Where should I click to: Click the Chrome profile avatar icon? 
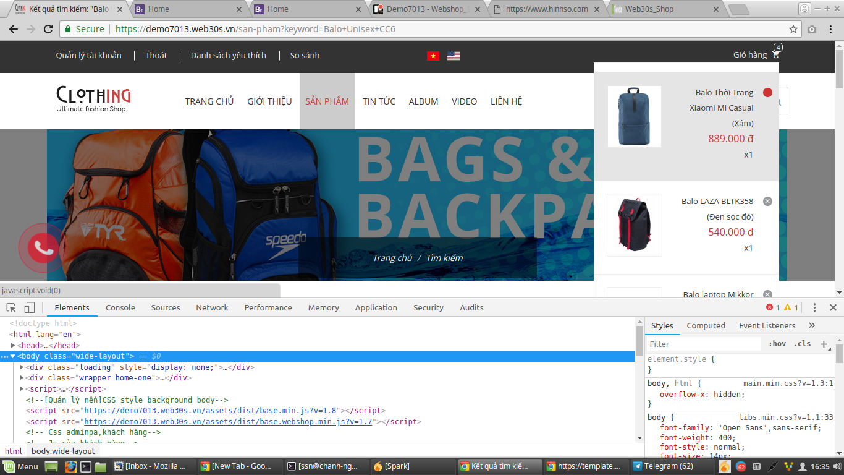pos(804,9)
